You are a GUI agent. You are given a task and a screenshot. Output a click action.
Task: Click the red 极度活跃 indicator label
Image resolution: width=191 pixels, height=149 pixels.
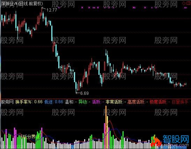(160, 102)
